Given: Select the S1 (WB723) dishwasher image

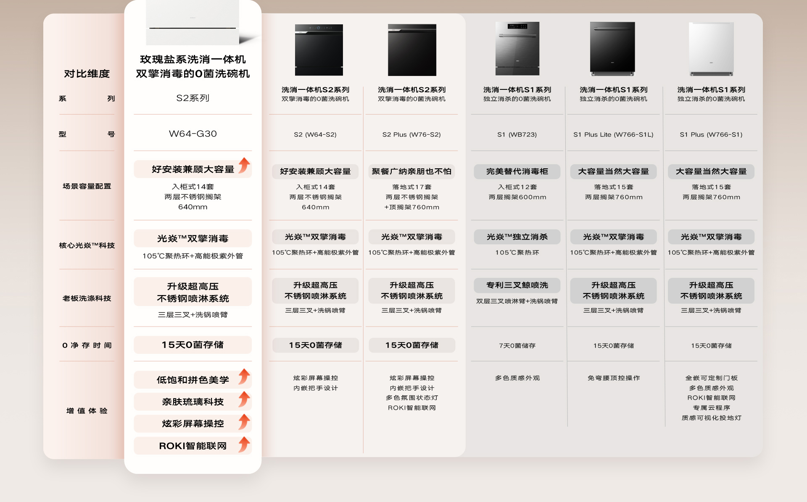Looking at the screenshot, I should (517, 49).
